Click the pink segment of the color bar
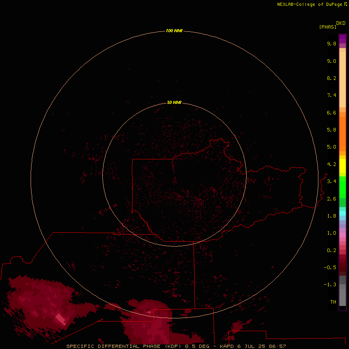This screenshot has width=349, height=349. tap(342, 235)
